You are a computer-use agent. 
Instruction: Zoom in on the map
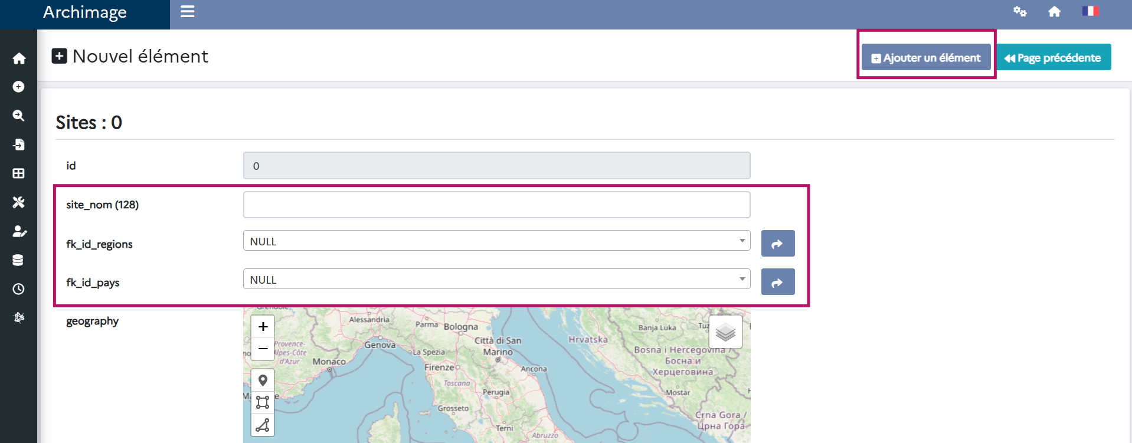tap(263, 326)
